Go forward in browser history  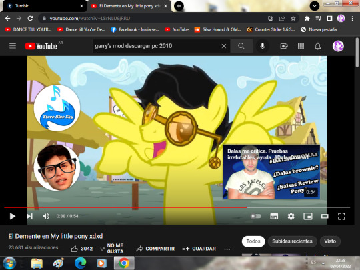[19, 19]
